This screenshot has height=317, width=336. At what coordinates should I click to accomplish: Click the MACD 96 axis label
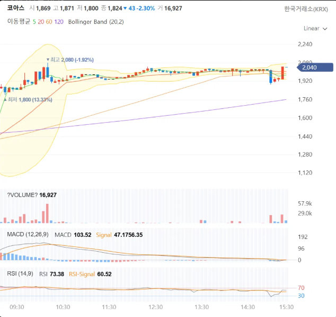coord(301,249)
